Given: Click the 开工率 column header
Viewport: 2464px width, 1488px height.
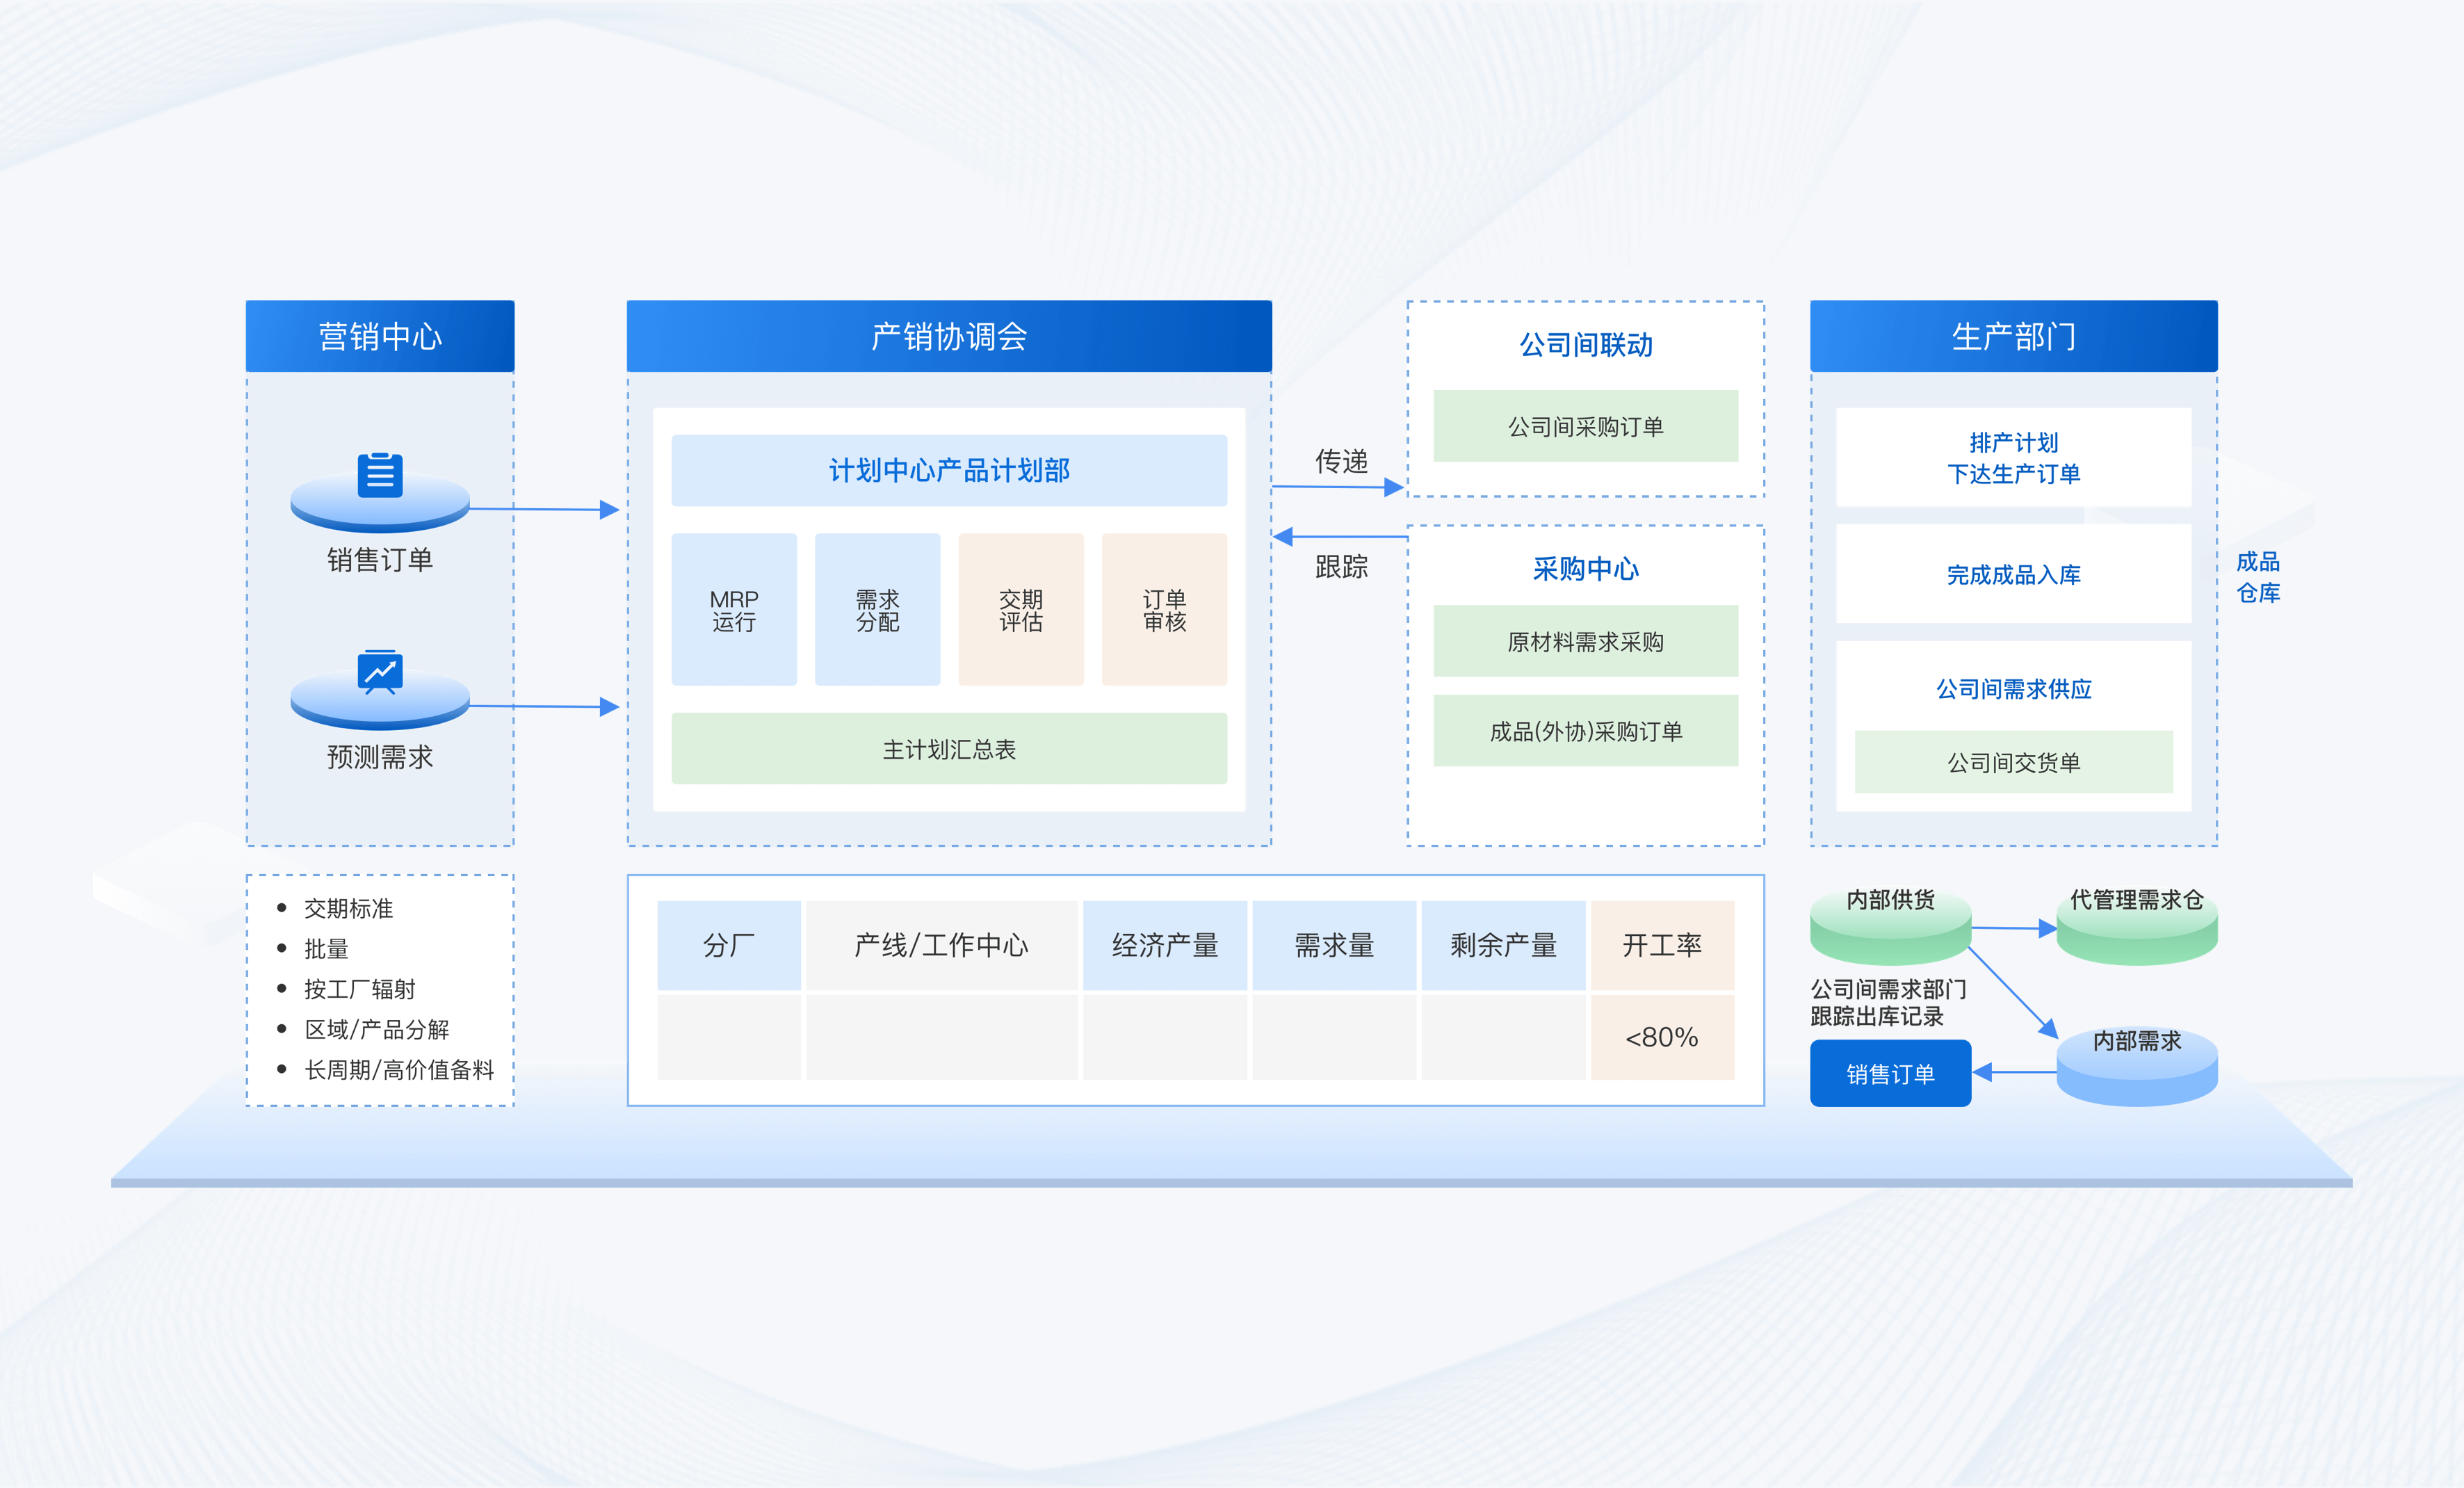Looking at the screenshot, I should click(1662, 945).
